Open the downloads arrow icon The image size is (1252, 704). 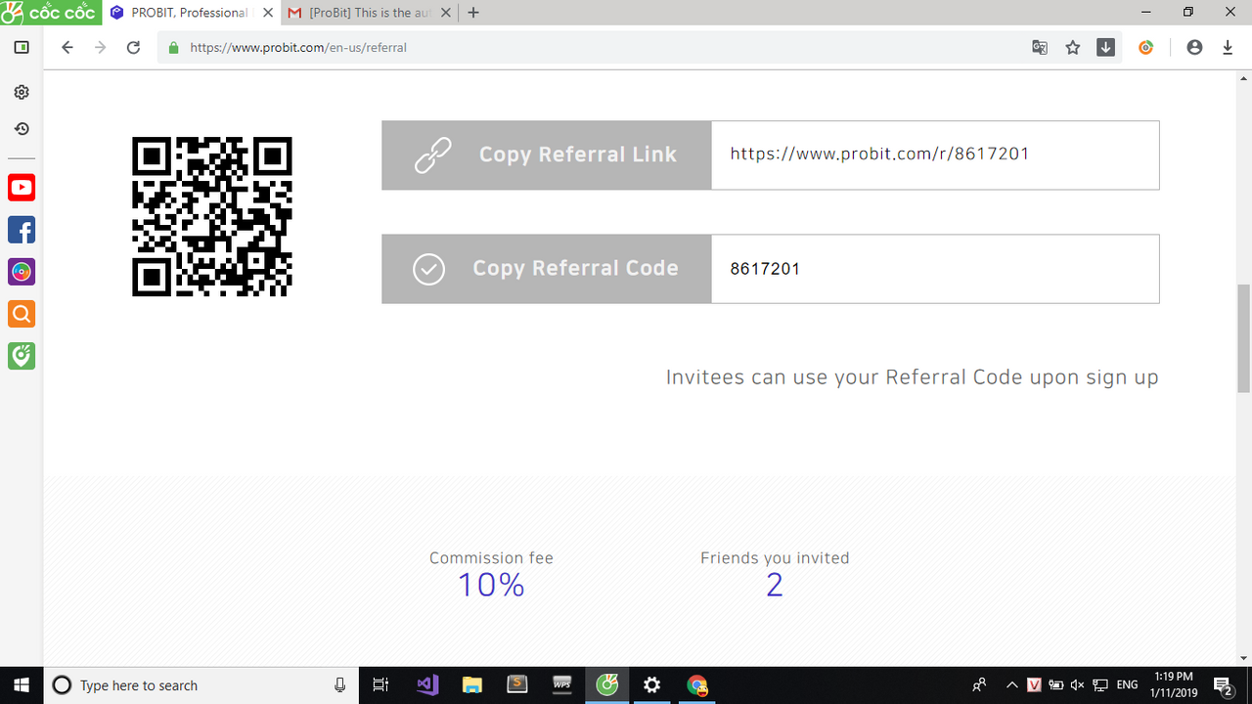1228,47
